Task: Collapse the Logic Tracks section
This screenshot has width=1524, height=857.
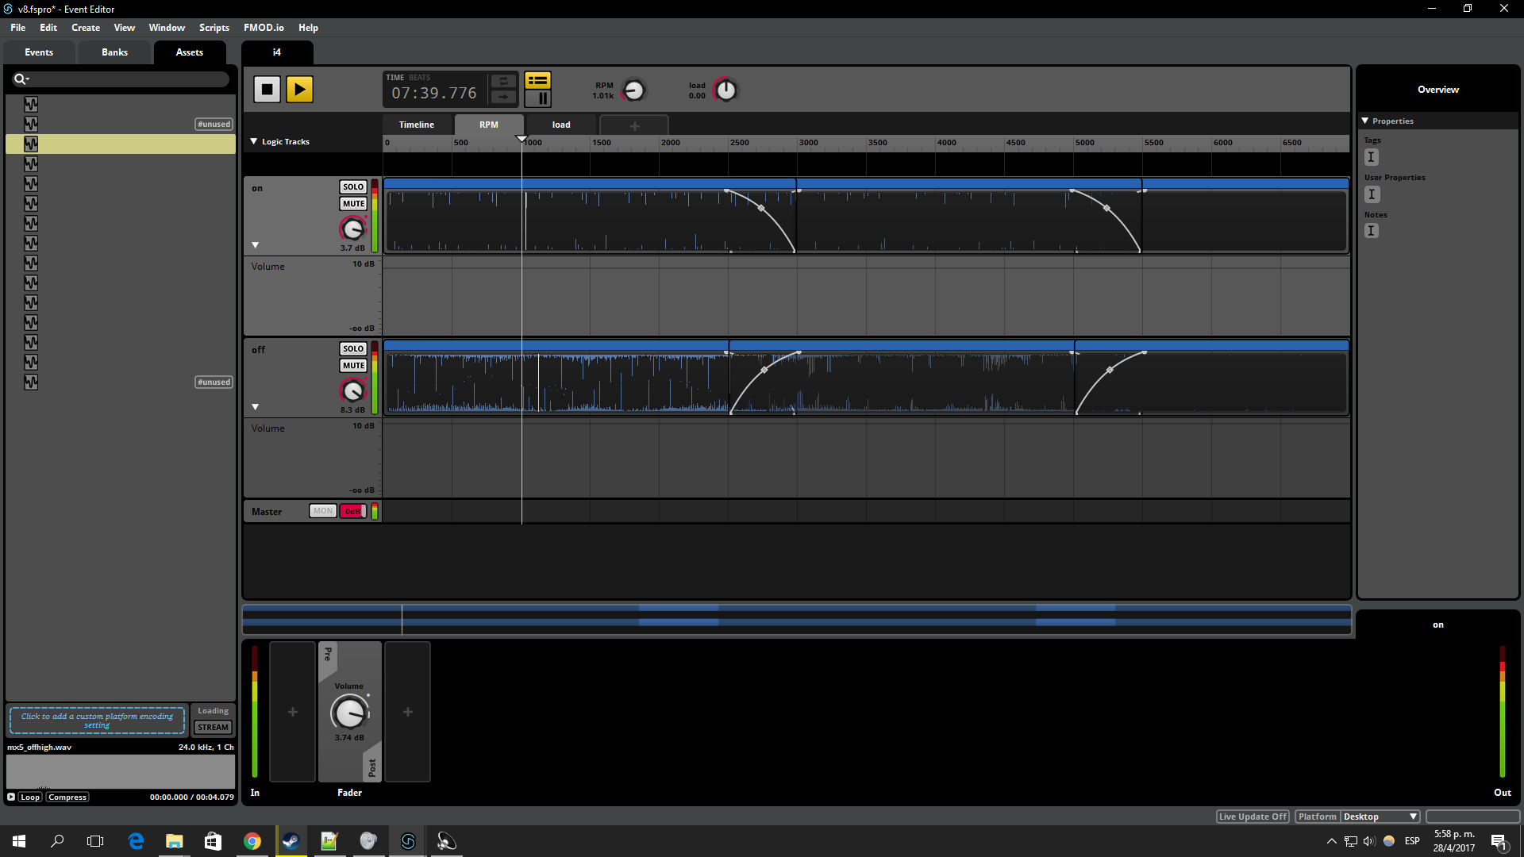Action: click(x=254, y=141)
